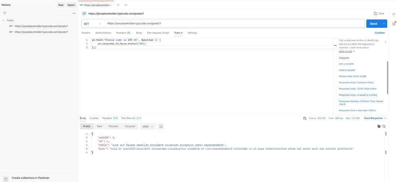Insert 'Response body: Contains string' snippet
Screen dimensions: 397x182
click(x=356, y=83)
